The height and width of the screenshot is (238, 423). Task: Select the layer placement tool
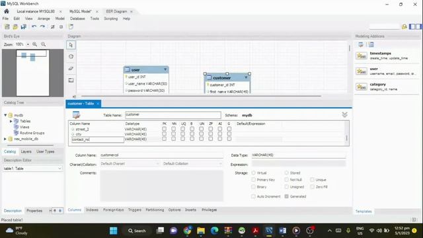71,81
